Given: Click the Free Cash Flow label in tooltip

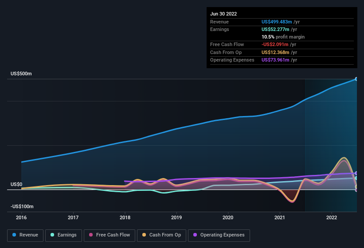Looking at the screenshot, I should point(227,44).
